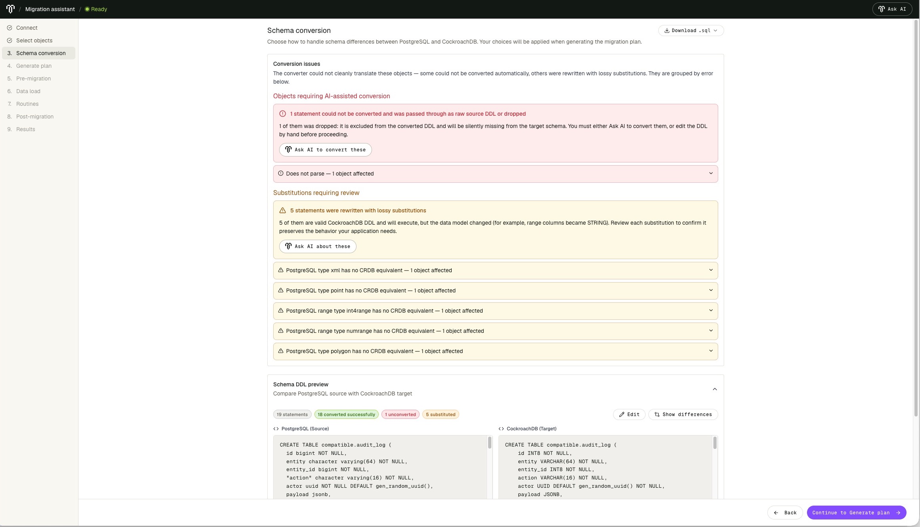Click the 1 unconverted badge
920x527 pixels.
400,414
